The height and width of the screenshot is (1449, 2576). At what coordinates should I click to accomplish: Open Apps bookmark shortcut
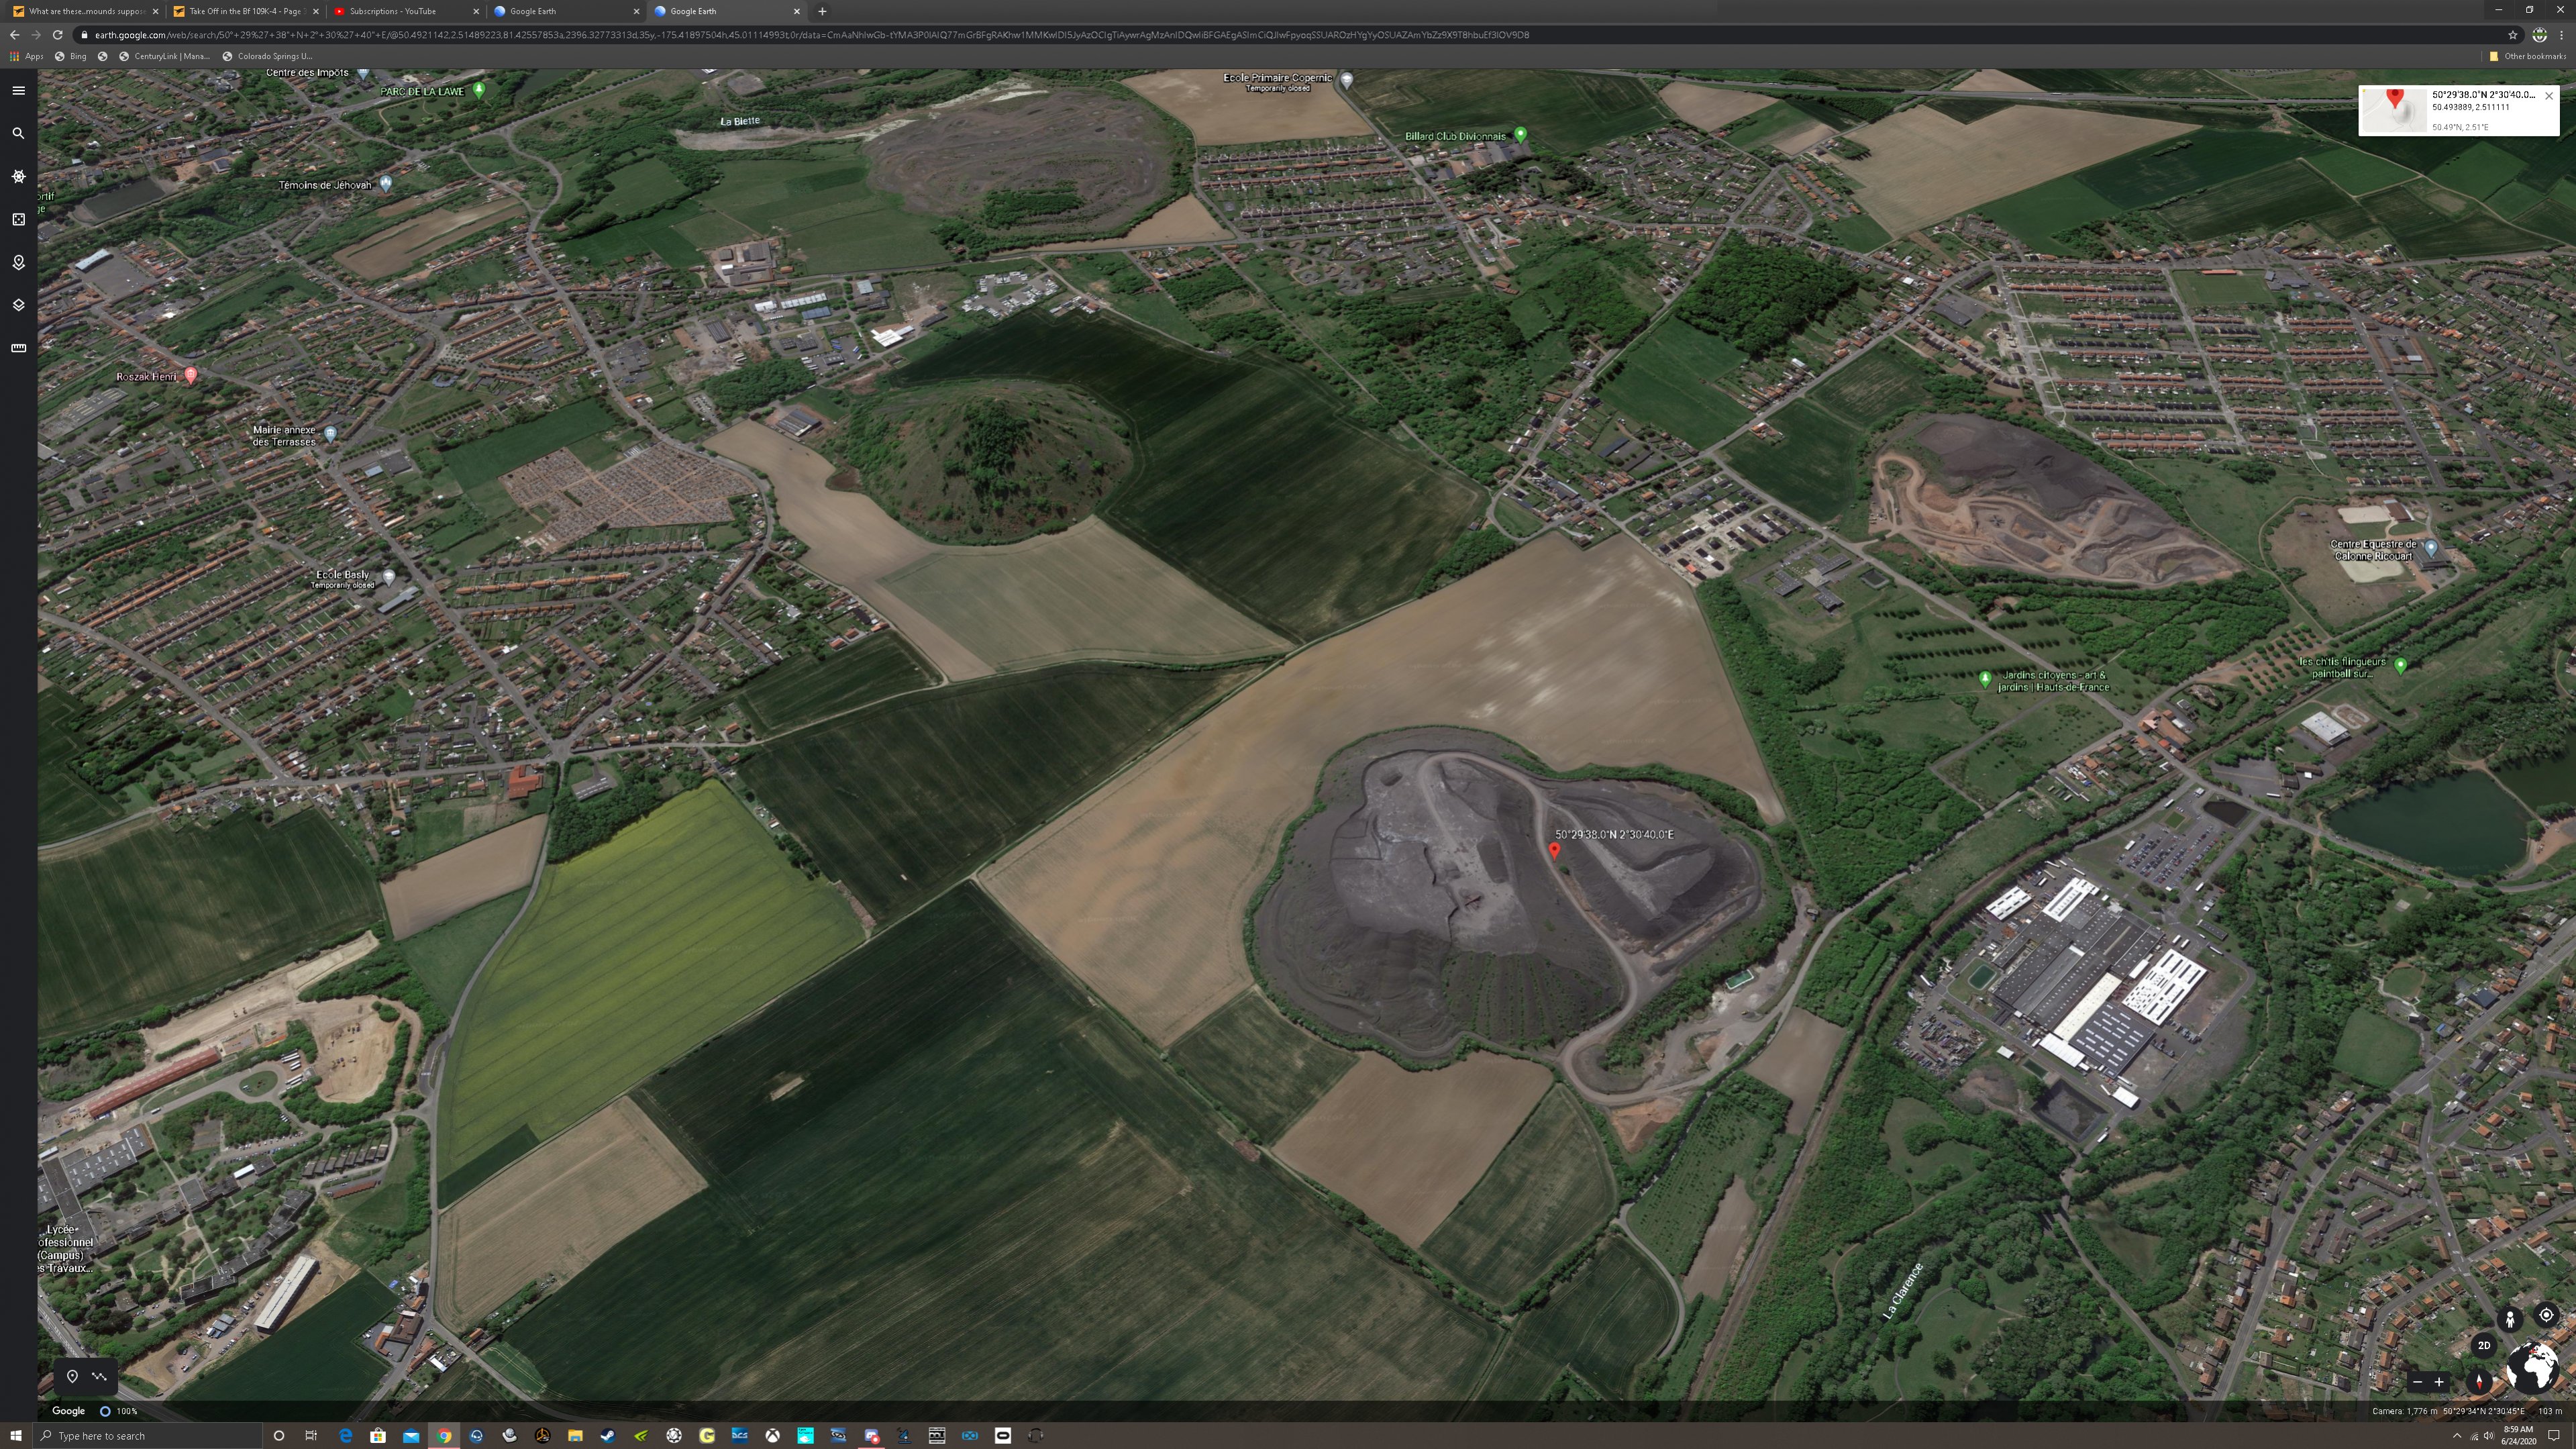coord(27,56)
